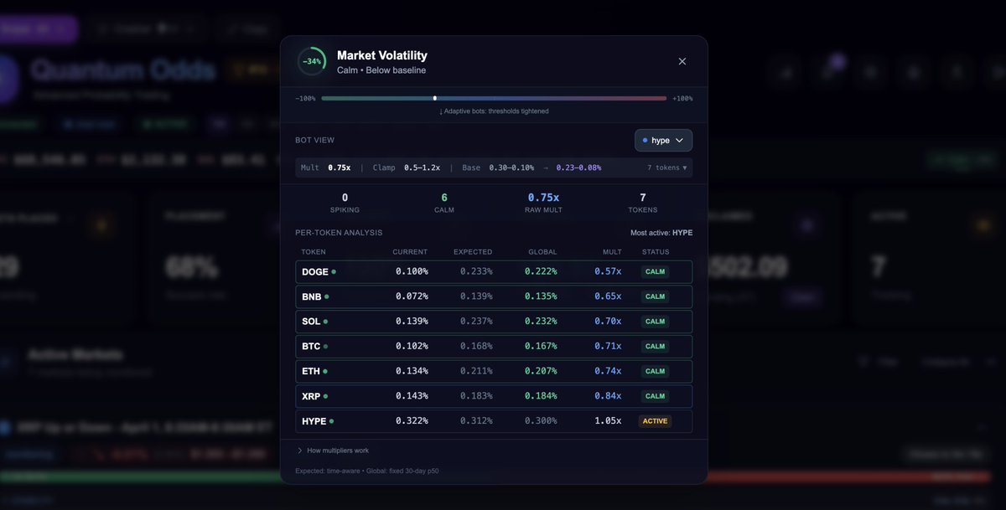Image resolution: width=1006 pixels, height=510 pixels.
Task: Click the green dot beside DOGE
Action: (x=334, y=271)
